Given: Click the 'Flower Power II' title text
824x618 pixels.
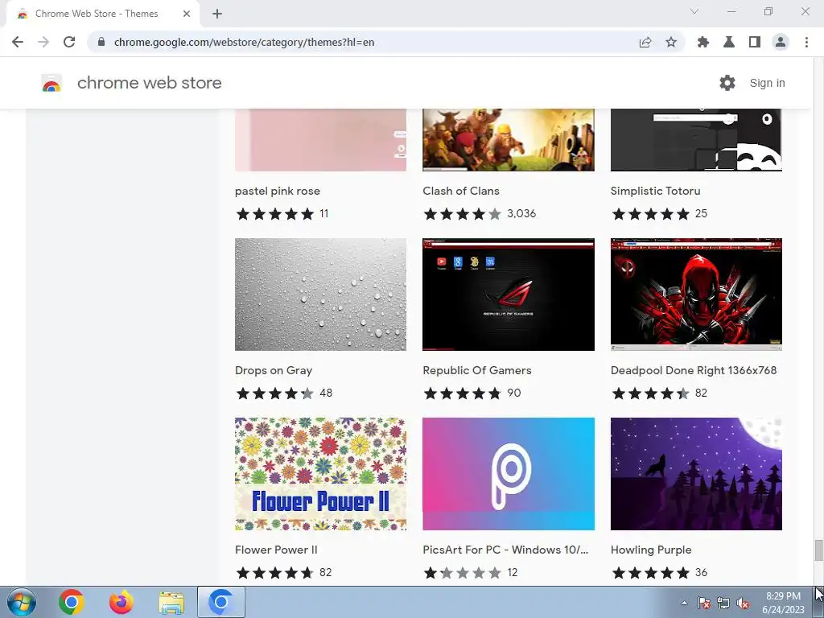Looking at the screenshot, I should pos(276,550).
